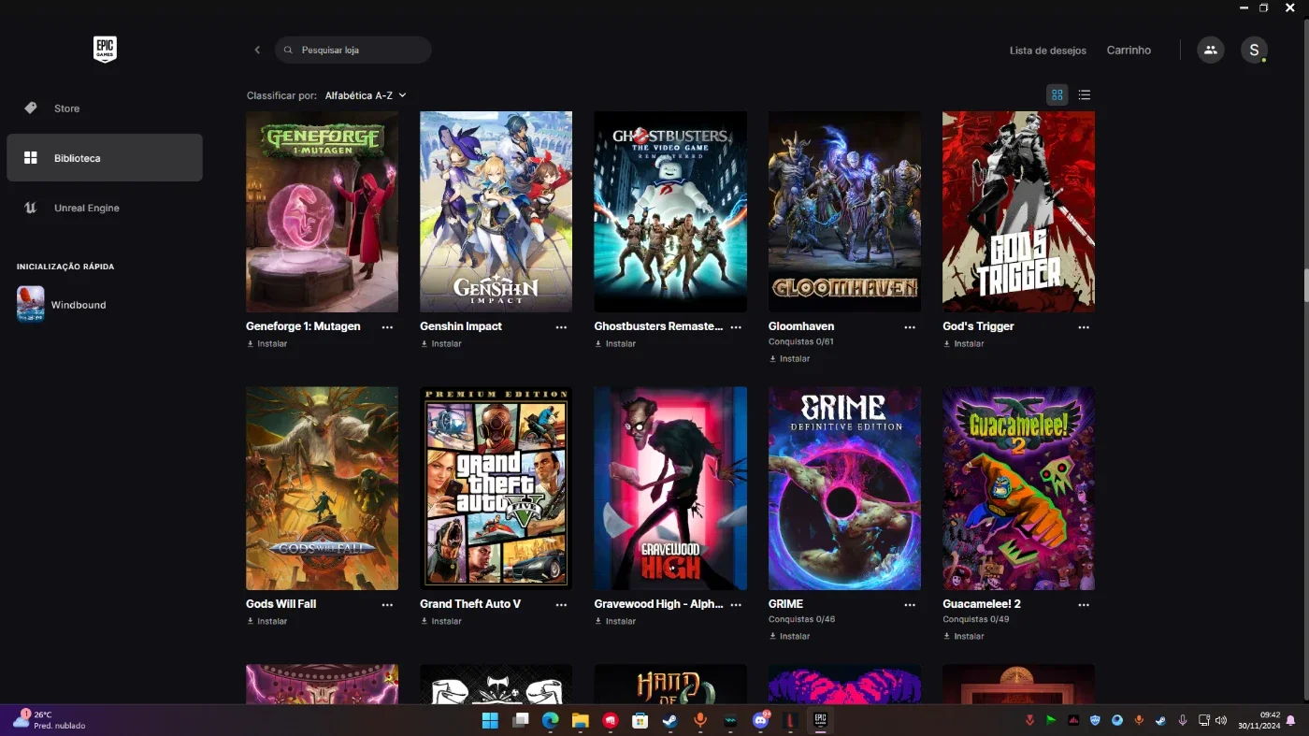The width and height of the screenshot is (1309, 736).
Task: Open Microsoft Edge from taskbar
Action: point(550,720)
